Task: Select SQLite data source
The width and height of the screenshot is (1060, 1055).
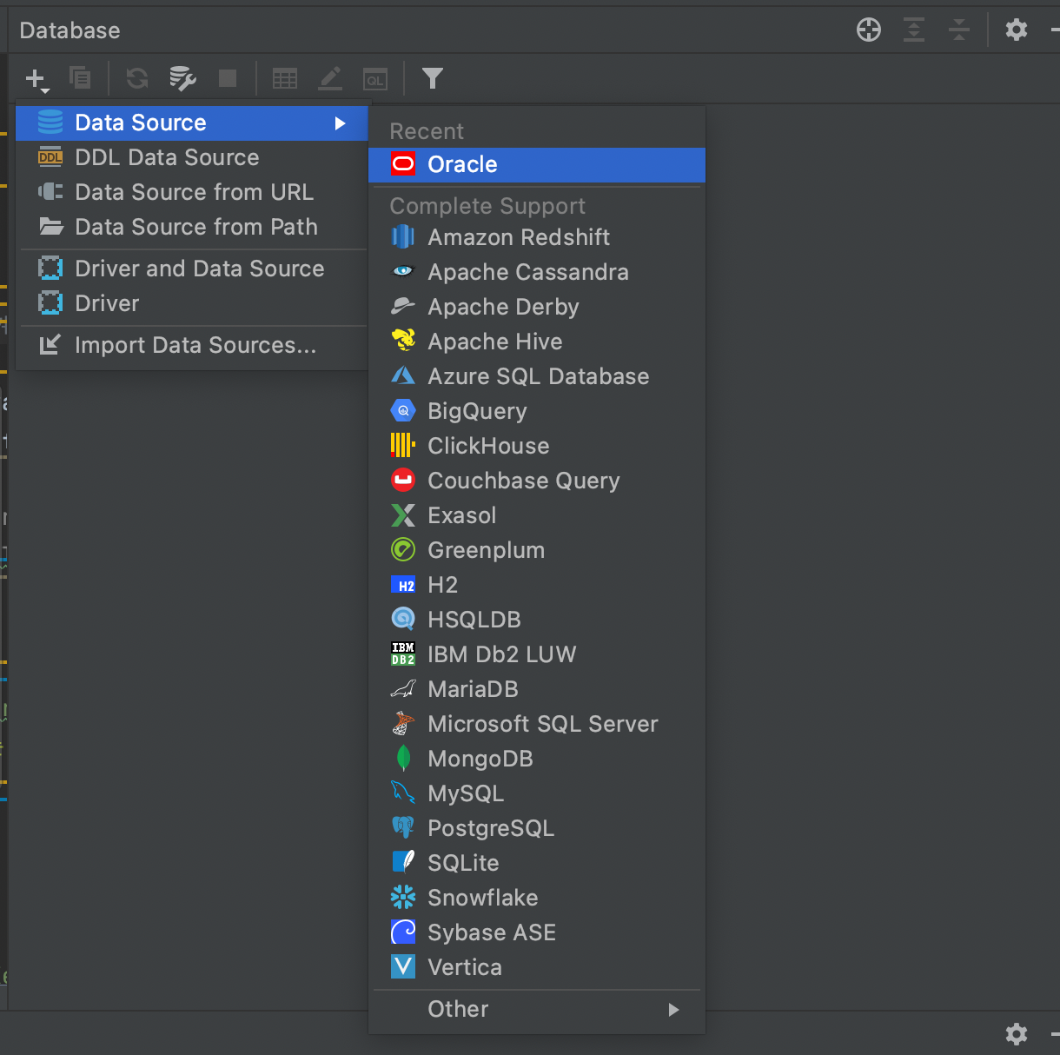Action: (x=537, y=863)
